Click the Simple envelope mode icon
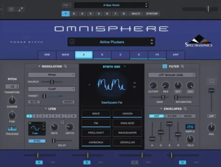The height and width of the screenshot is (167, 221). [190, 127]
